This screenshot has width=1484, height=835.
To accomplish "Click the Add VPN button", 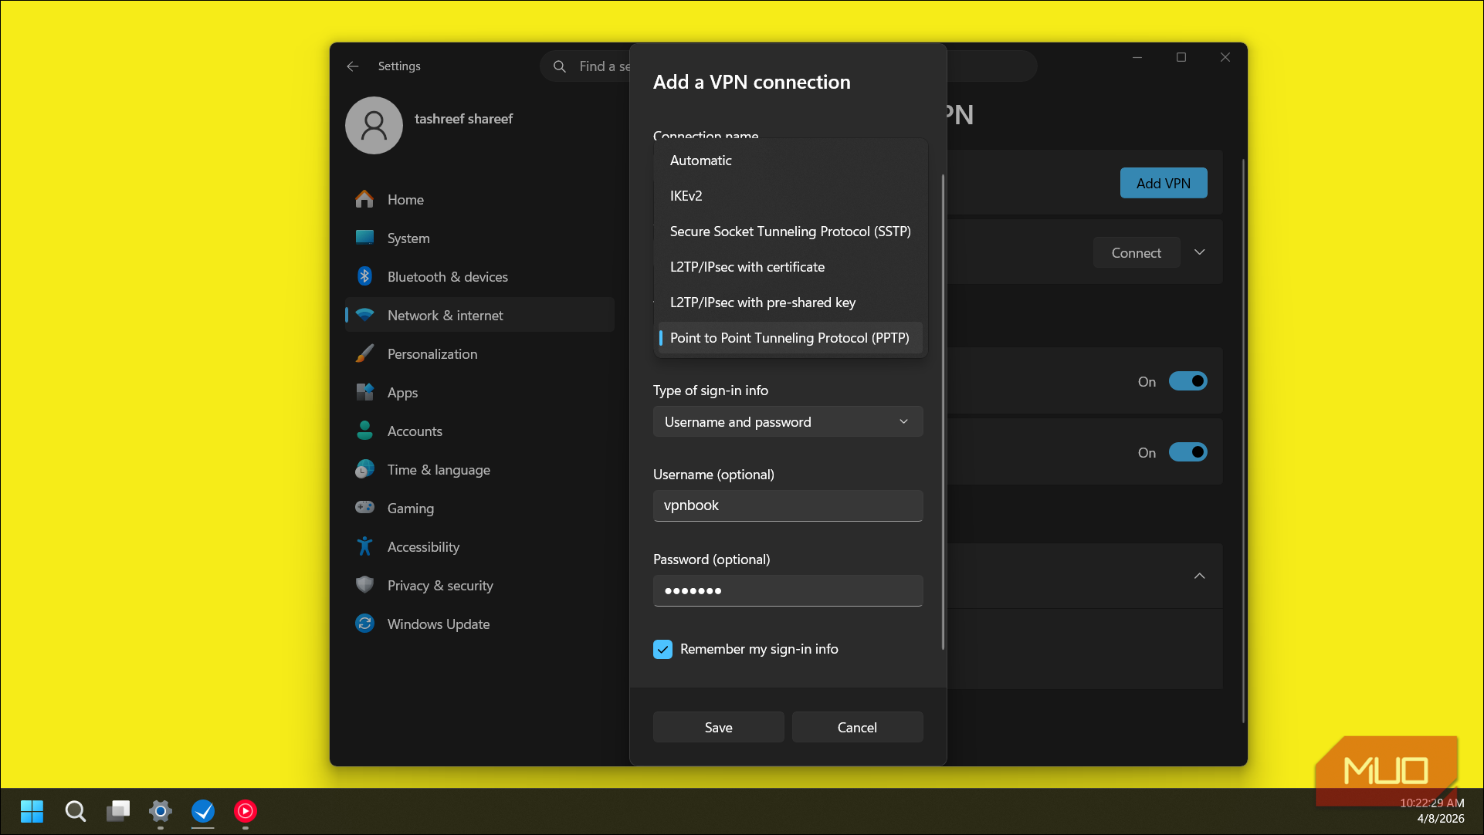I will [x=1163, y=183].
